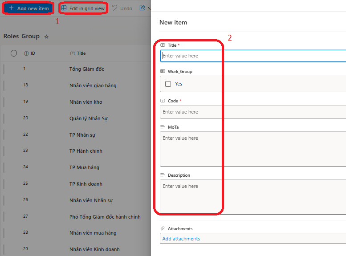Screen dimensions: 346x256
Task: Select the Tổng Giám đốc list row
Action: point(86,69)
